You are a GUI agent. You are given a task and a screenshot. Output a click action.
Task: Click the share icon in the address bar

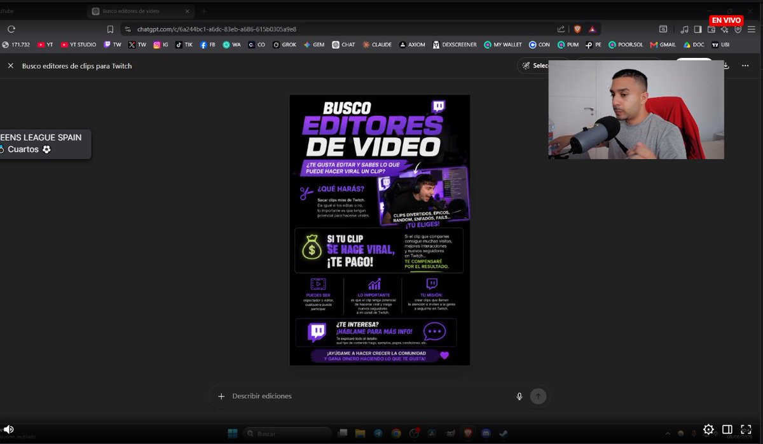pyautogui.click(x=561, y=29)
